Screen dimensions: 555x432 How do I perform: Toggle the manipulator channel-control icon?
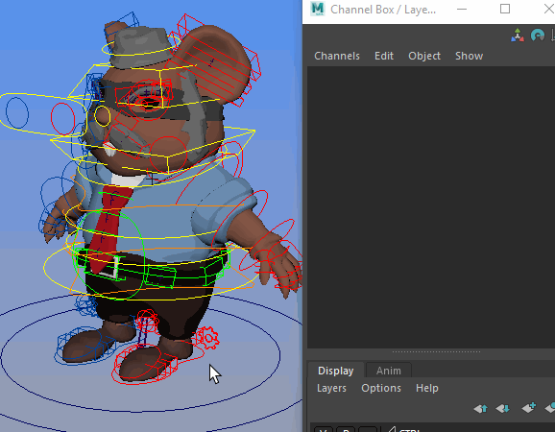pos(518,36)
